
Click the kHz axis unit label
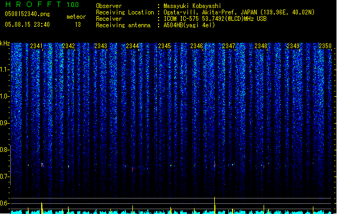(x=5, y=43)
